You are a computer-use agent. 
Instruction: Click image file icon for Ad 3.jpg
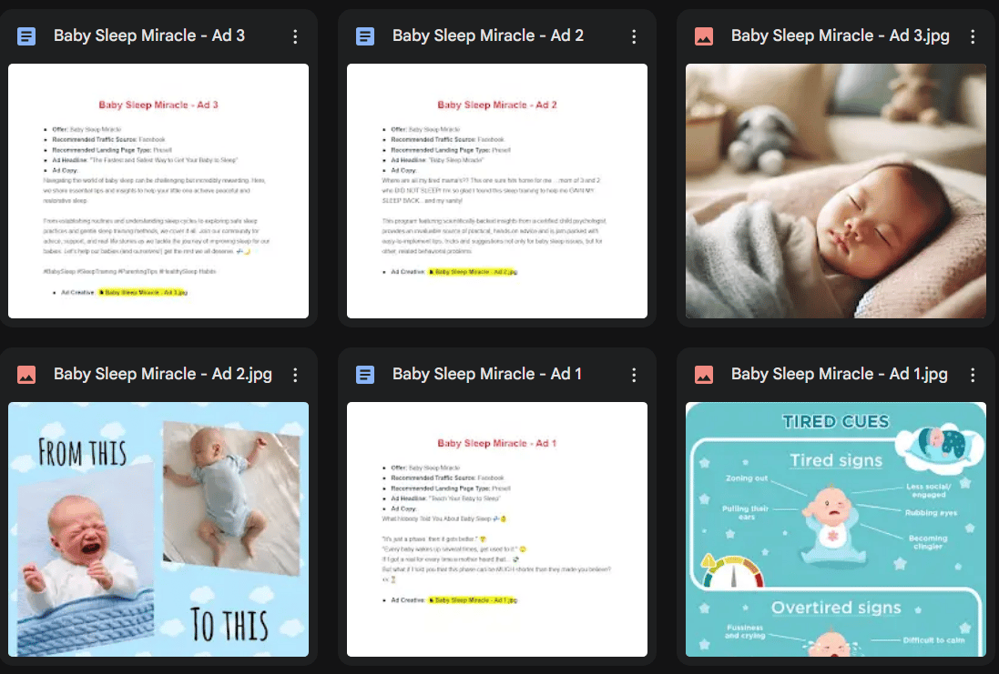point(704,36)
